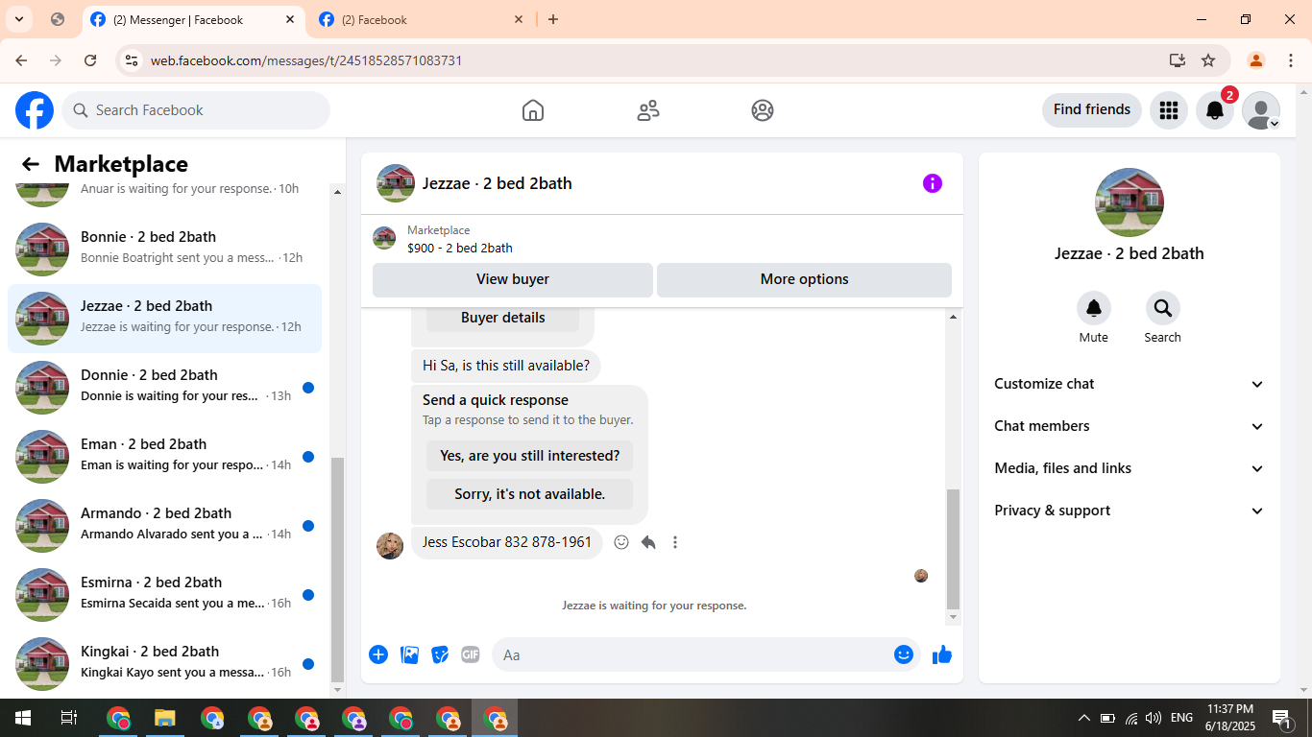Send 'Yes, are you still interested?' response

[529, 456]
